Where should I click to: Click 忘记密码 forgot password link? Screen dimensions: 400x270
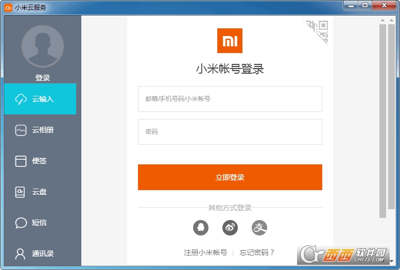[257, 252]
